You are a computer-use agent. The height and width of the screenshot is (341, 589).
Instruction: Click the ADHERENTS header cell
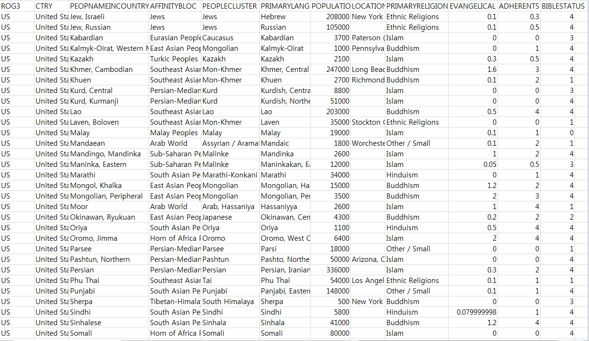pyautogui.click(x=519, y=6)
